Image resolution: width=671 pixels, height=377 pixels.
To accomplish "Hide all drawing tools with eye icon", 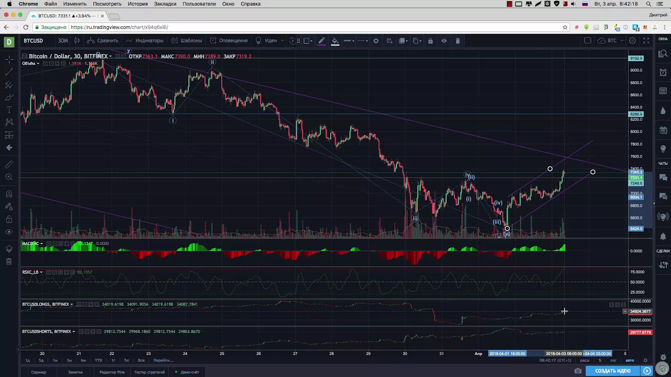I will pyautogui.click(x=9, y=232).
